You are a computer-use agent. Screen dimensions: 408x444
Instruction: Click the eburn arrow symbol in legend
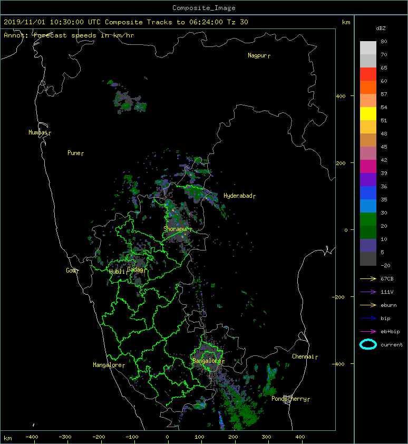[368, 305]
